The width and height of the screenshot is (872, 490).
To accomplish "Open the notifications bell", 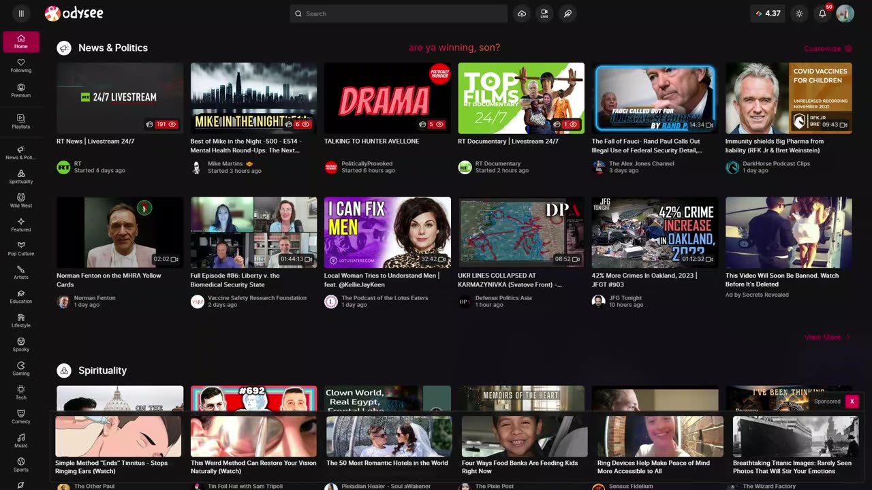I will pos(822,14).
